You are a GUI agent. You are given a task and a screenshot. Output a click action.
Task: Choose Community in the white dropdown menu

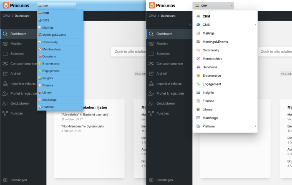coord(225,50)
